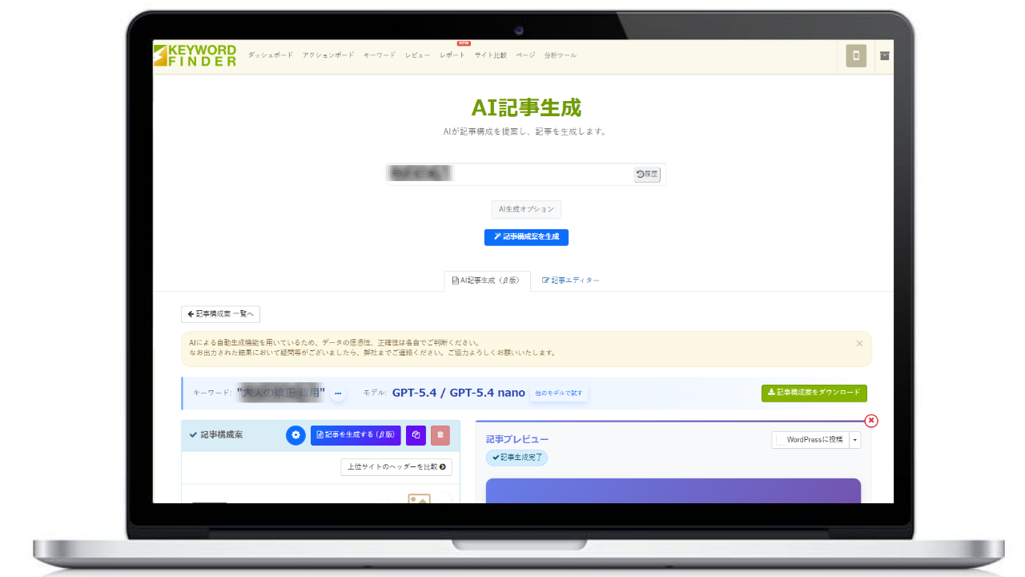This screenshot has height=577, width=1025.
Task: Open the AI生成オプション panel
Action: coord(526,209)
